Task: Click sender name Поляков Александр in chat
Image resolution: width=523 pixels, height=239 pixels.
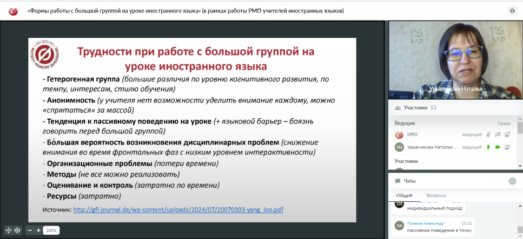Action: tap(425, 223)
